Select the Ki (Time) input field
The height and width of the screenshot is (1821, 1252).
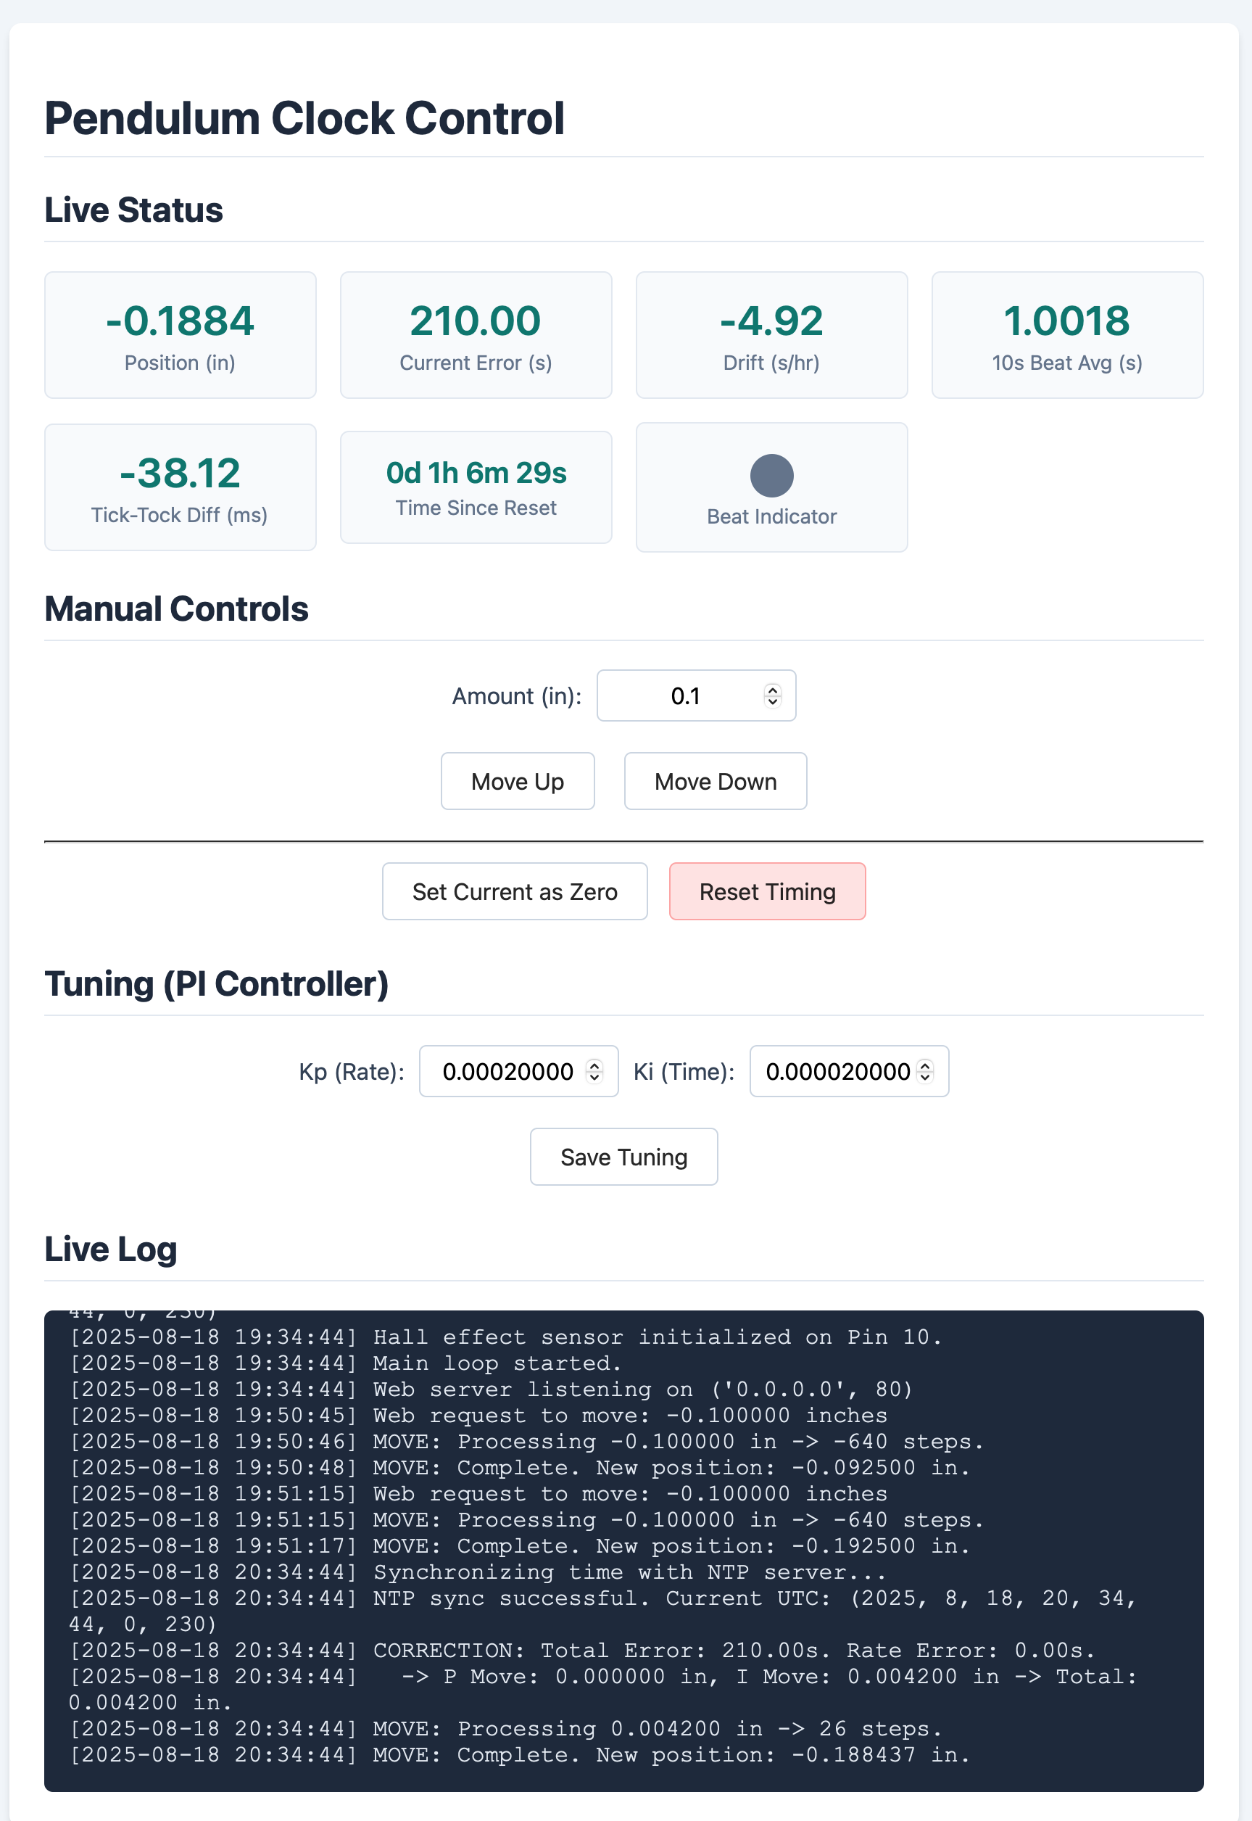tap(836, 1072)
